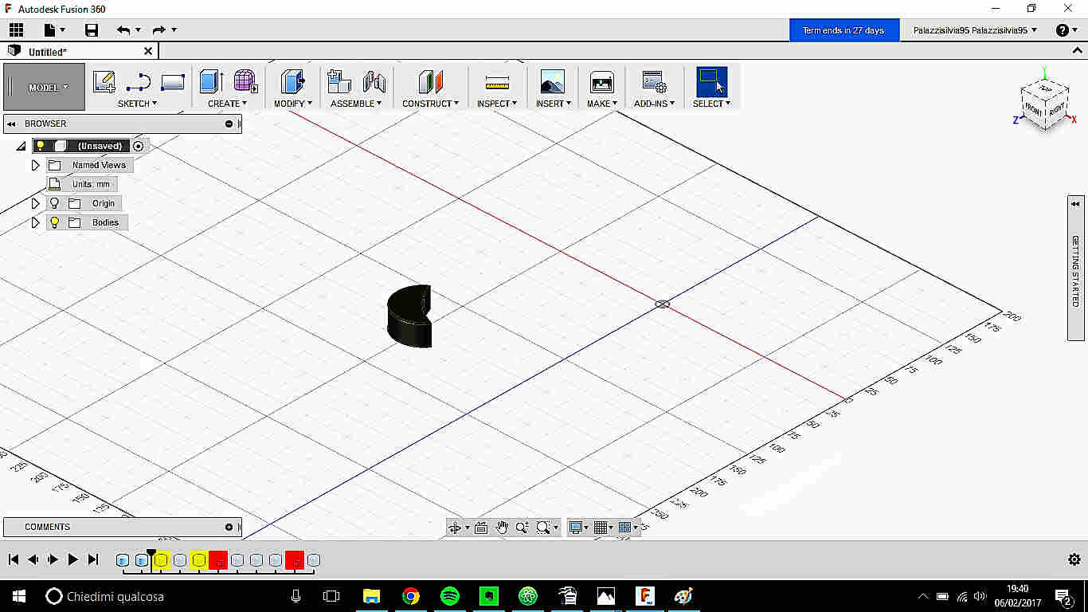
Task: Pick the rectangle sketch tool icon
Action: click(173, 81)
